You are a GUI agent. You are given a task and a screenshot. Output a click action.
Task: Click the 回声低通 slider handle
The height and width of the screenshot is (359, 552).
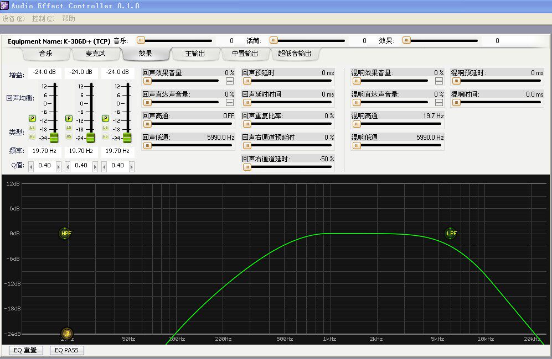pos(147,146)
